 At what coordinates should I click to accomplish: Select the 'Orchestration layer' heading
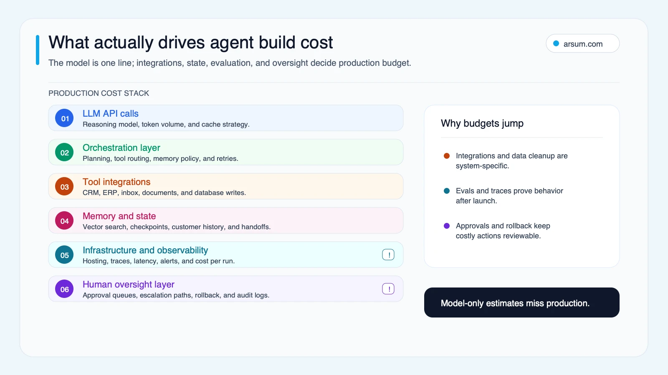[121, 148]
